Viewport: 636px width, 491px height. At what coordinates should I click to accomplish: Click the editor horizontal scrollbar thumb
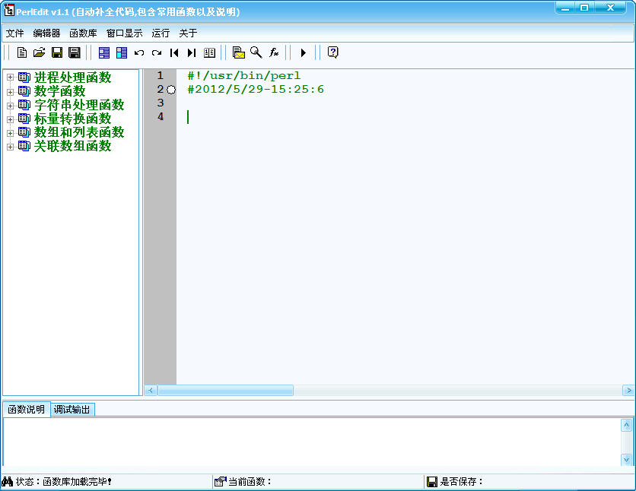[225, 391]
